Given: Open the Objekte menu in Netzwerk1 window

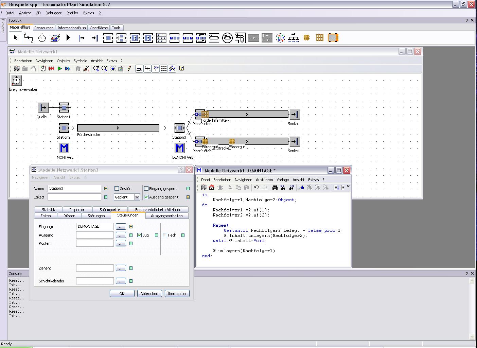Looking at the screenshot, I should coord(63,61).
